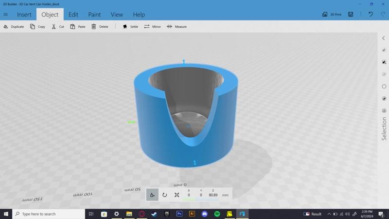Click the green axis handle left of object

tap(131, 122)
